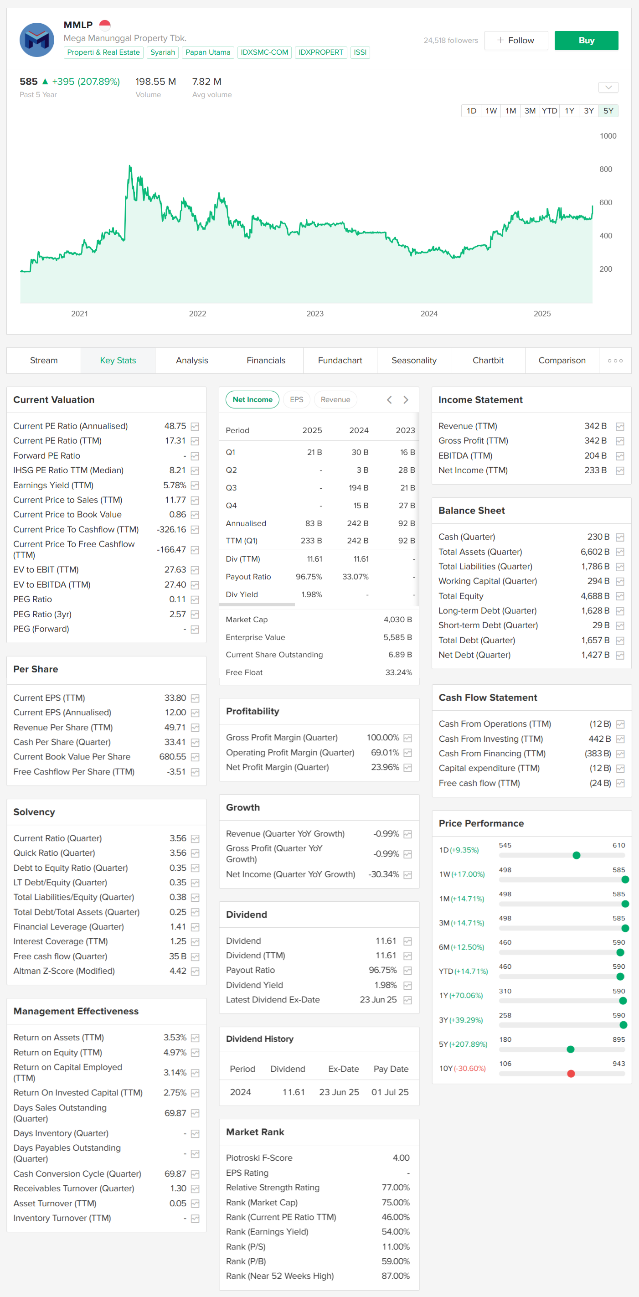Screen dimensions: 639x1297
Task: Open chart icon for Current PE Ratio (Annualised)
Action: pyautogui.click(x=195, y=426)
